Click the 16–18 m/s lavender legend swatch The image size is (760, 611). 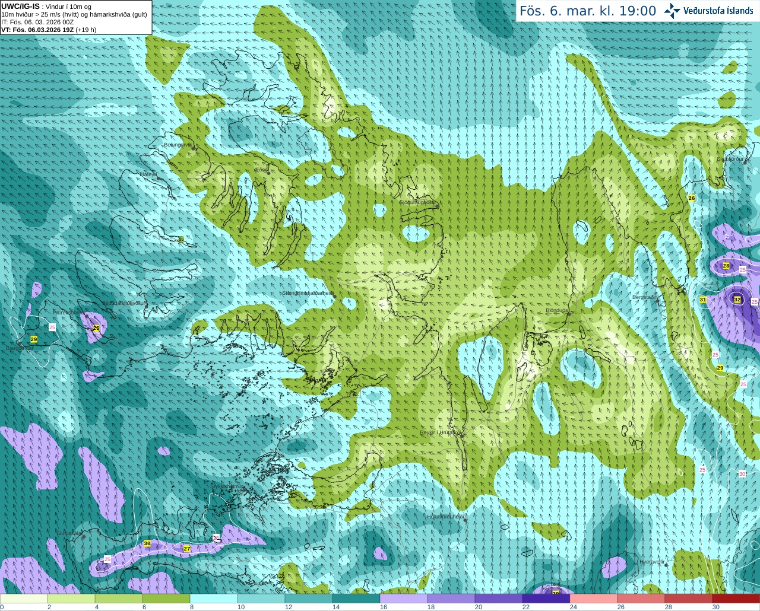(404, 599)
